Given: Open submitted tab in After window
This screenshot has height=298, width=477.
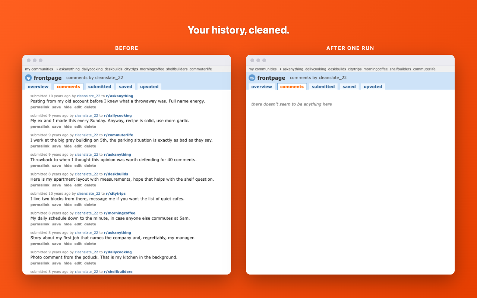Looking at the screenshot, I should (323, 87).
